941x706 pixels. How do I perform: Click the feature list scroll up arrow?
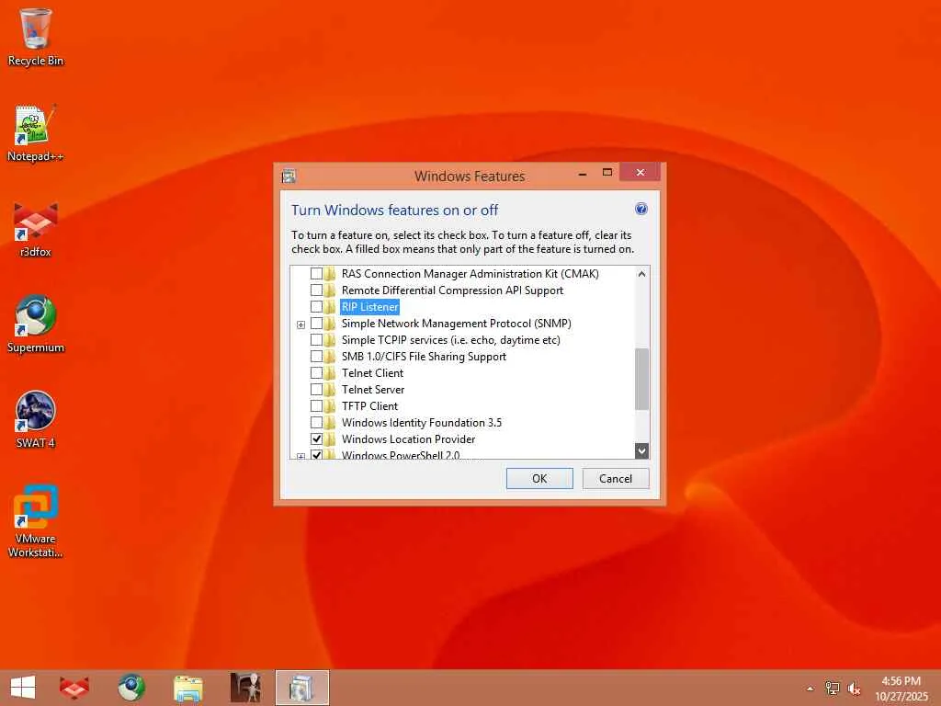coord(641,274)
